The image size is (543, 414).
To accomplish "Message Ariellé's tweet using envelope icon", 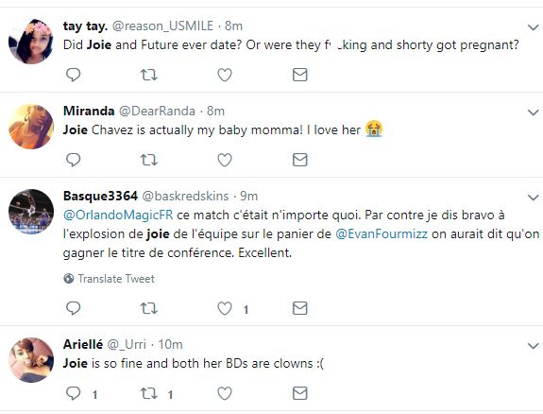I will (300, 393).
